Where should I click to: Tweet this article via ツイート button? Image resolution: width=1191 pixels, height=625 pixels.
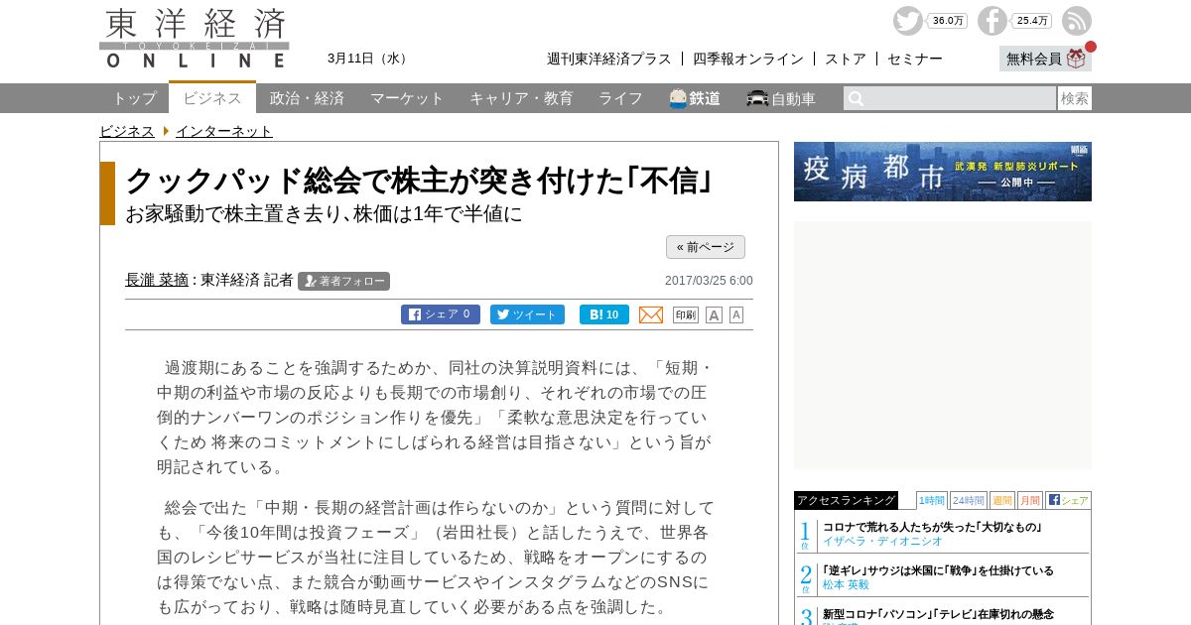pyautogui.click(x=527, y=314)
